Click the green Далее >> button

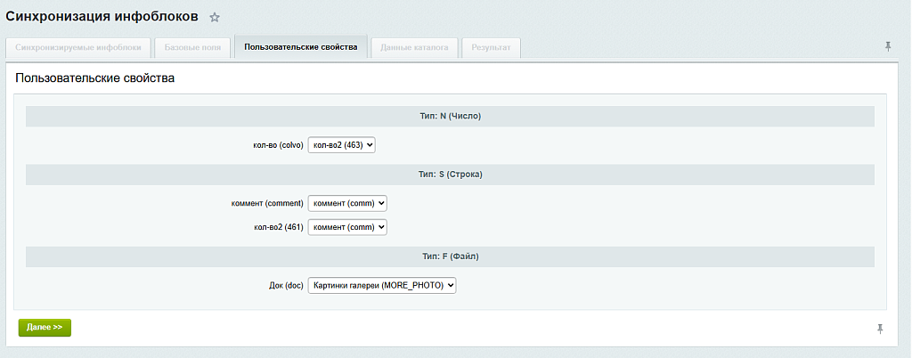coord(45,327)
